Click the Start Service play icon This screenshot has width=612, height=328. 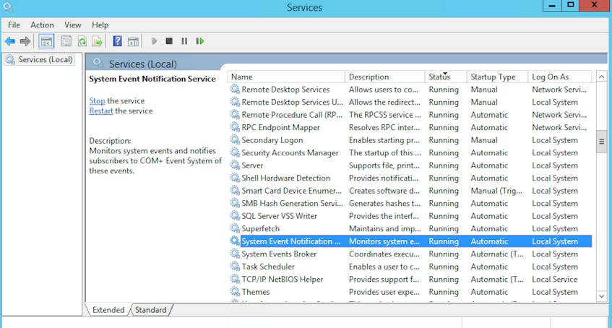(154, 41)
